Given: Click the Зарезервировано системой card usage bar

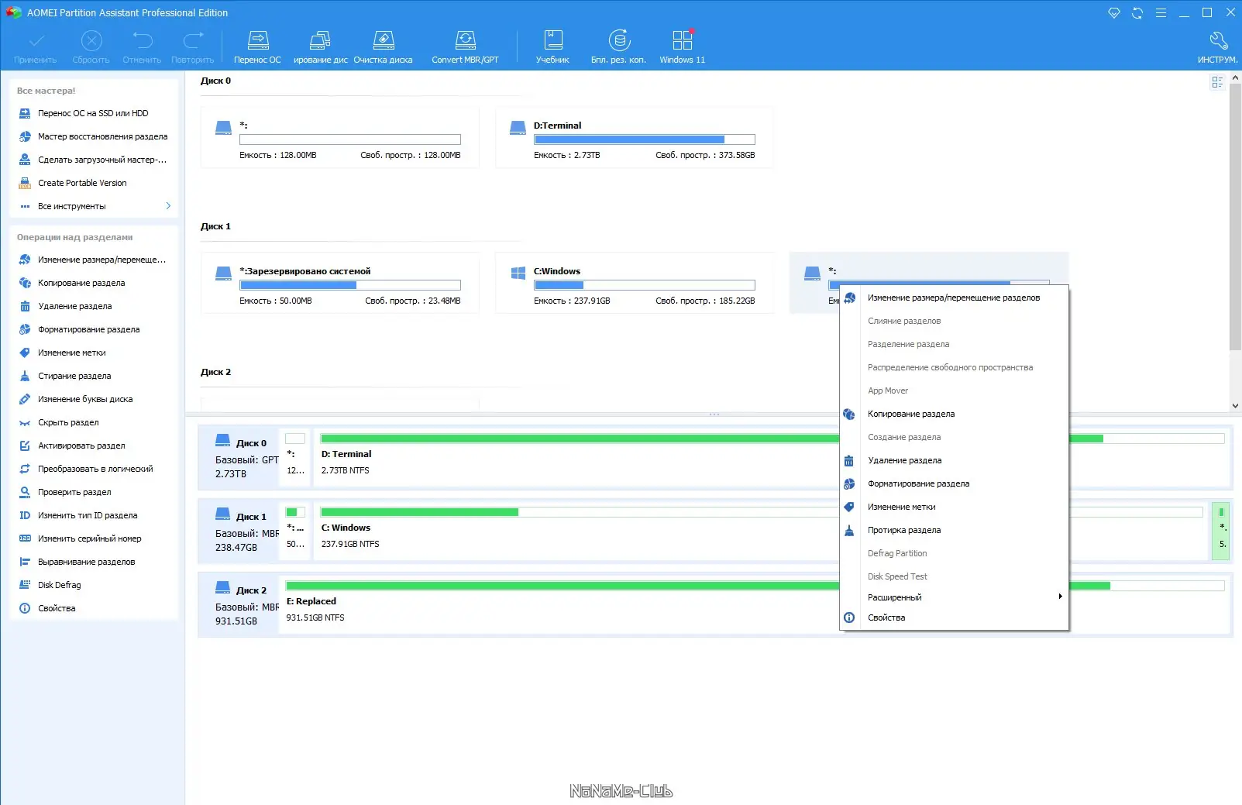Looking at the screenshot, I should (349, 285).
